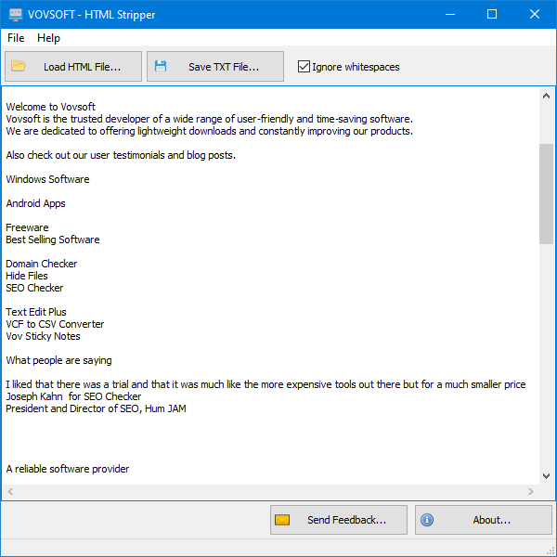Maximize the HTML Stripper window

pyautogui.click(x=492, y=14)
